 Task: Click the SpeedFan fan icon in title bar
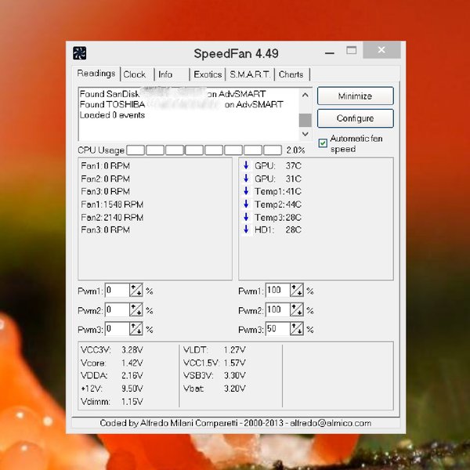pos(79,53)
